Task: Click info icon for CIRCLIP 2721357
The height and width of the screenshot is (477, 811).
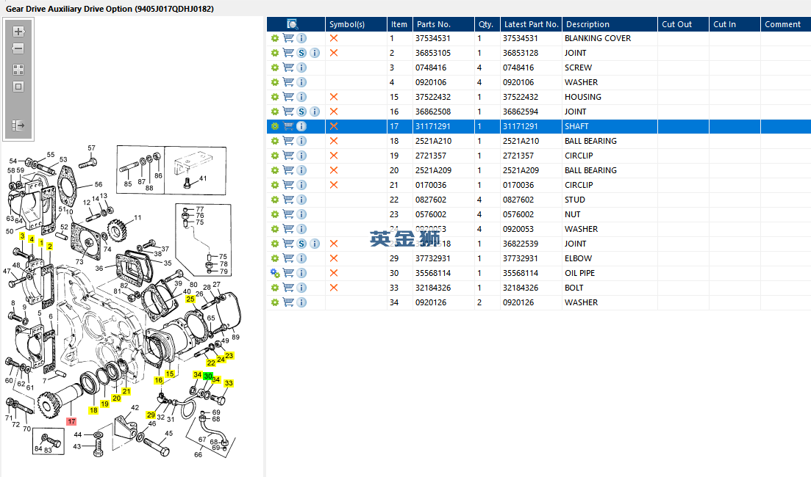Action: (301, 156)
